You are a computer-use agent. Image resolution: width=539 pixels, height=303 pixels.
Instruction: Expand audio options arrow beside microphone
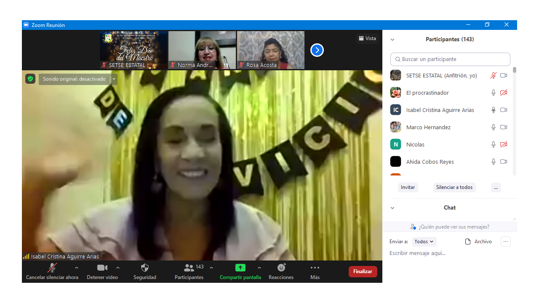tap(76, 268)
